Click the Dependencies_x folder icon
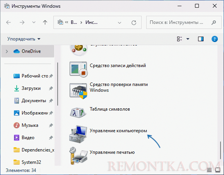224x175 pixels. tap(17, 150)
